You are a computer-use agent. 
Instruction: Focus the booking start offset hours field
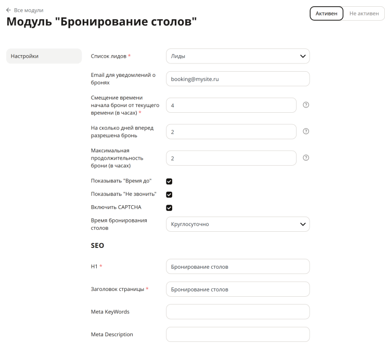tap(231, 105)
